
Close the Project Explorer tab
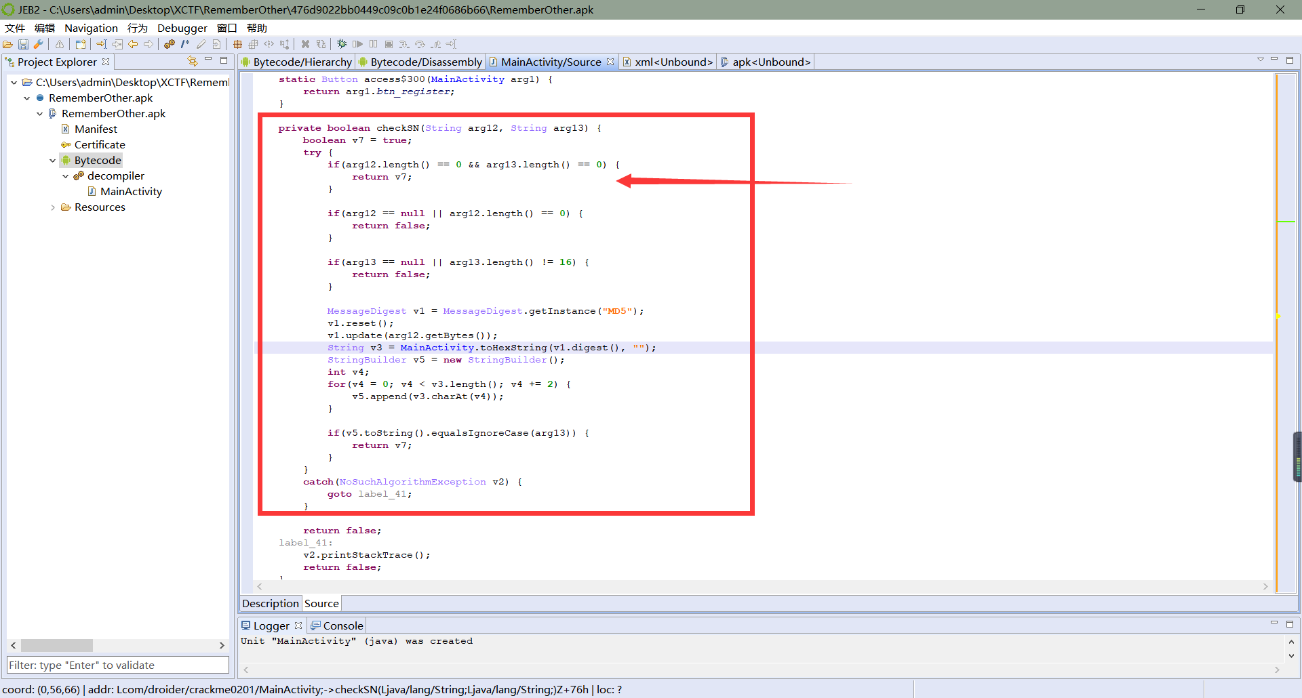click(x=106, y=62)
